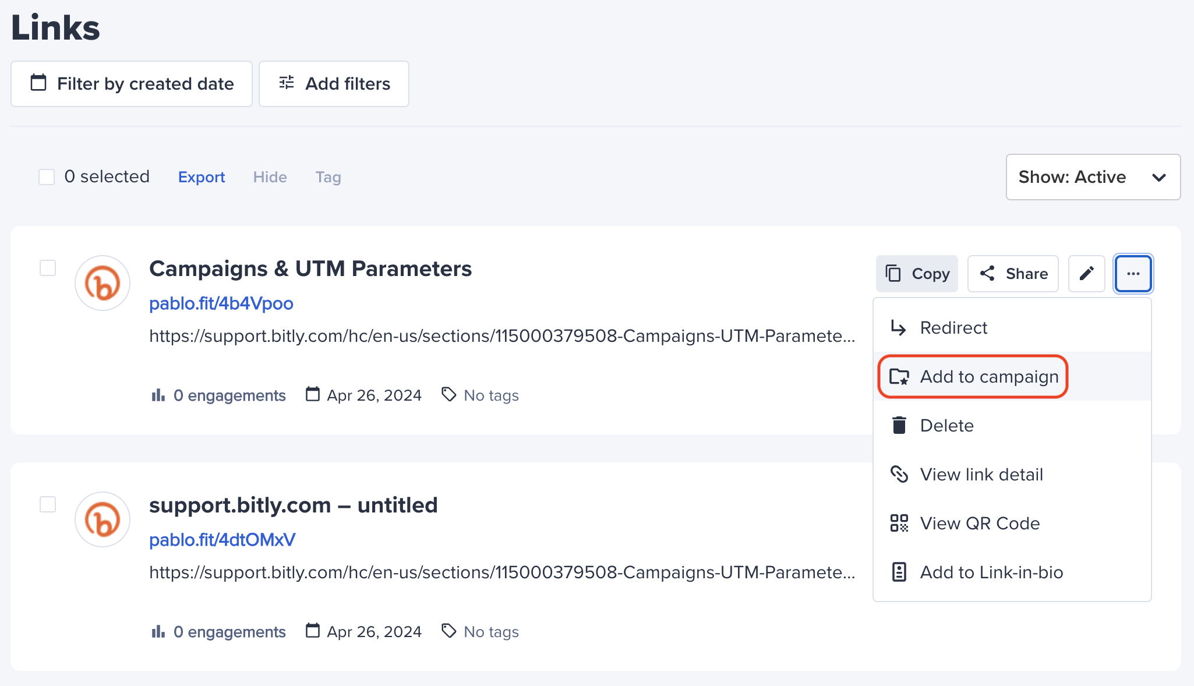Open the Campaigns & UTM Parameters title
Viewport: 1194px width, 686px height.
tap(310, 268)
